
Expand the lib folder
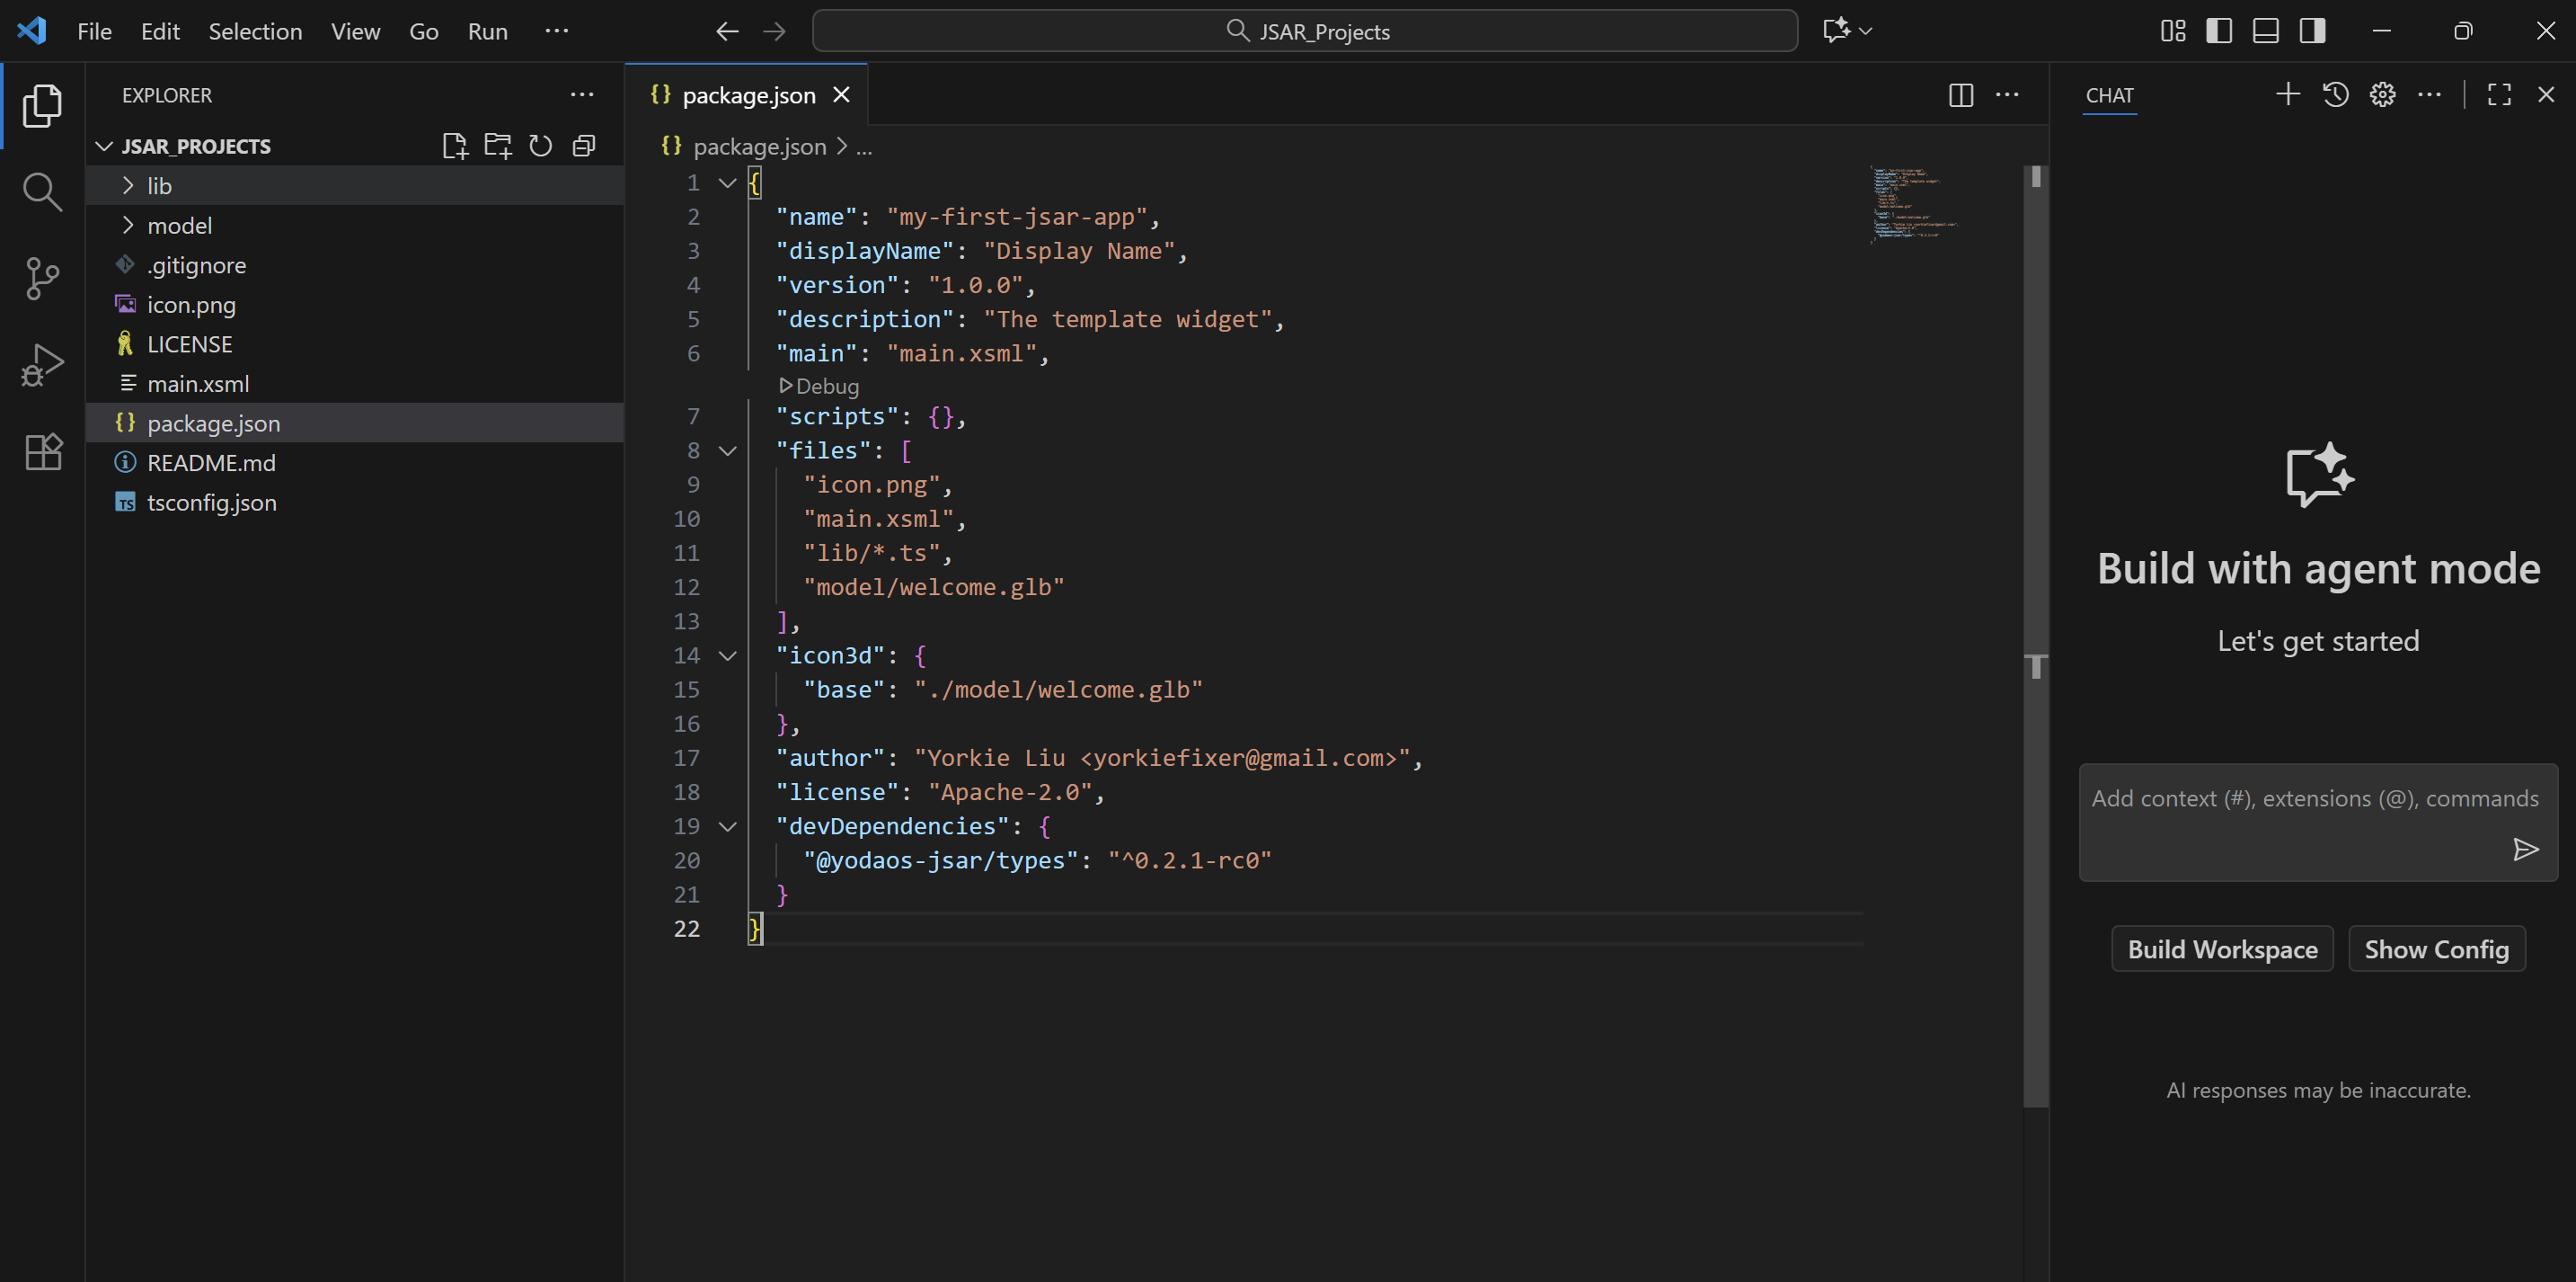[x=159, y=186]
